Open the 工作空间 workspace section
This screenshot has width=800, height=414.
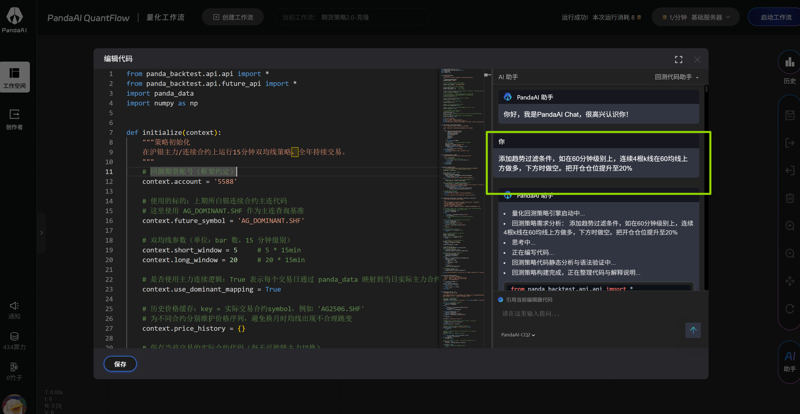tap(15, 77)
